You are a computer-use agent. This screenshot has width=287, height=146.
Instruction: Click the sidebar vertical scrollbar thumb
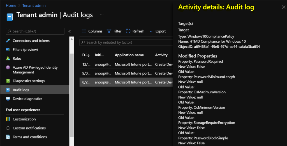click(x=71, y=95)
